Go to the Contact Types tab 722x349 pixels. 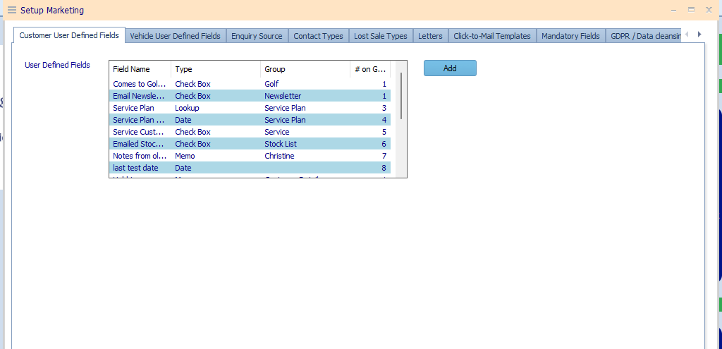(318, 36)
